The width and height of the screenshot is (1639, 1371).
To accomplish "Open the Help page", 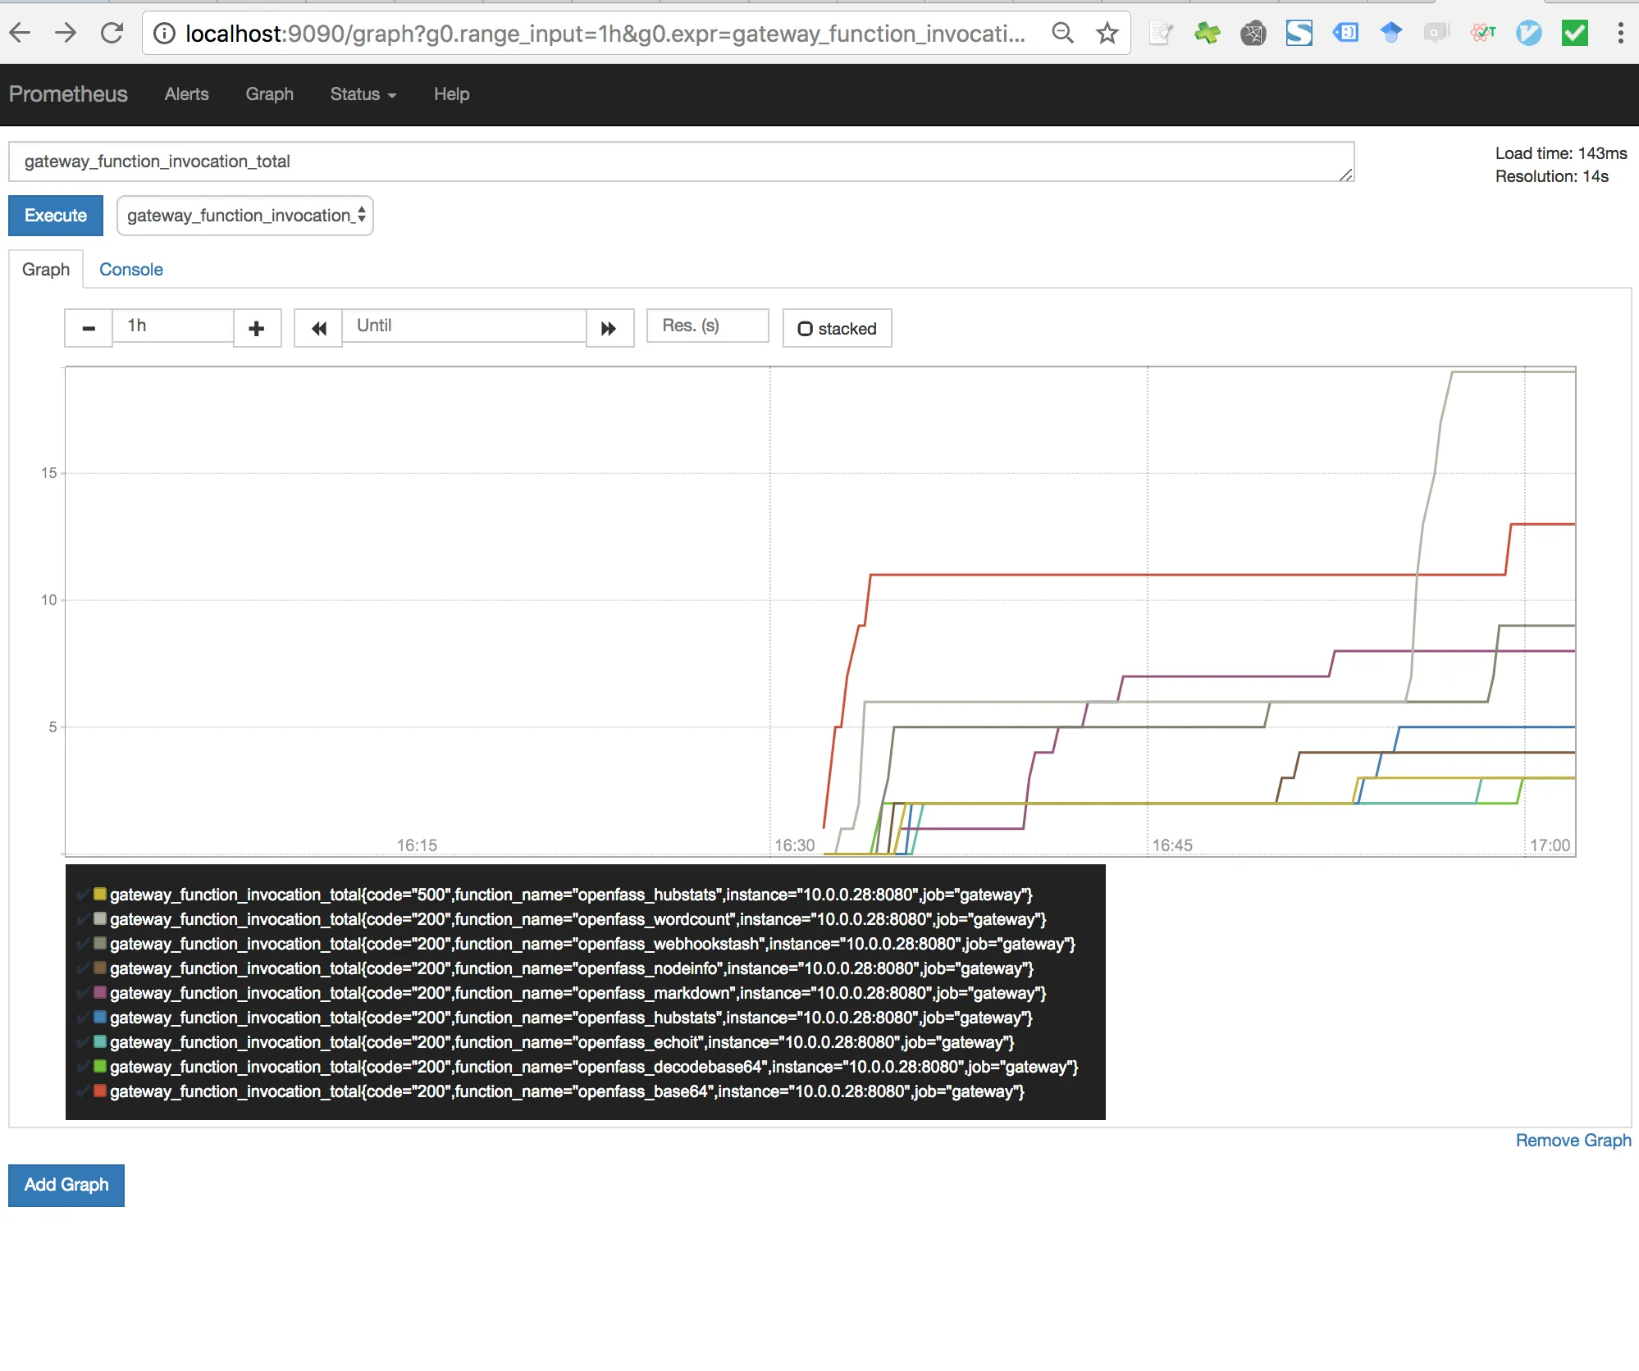I will 451,94.
